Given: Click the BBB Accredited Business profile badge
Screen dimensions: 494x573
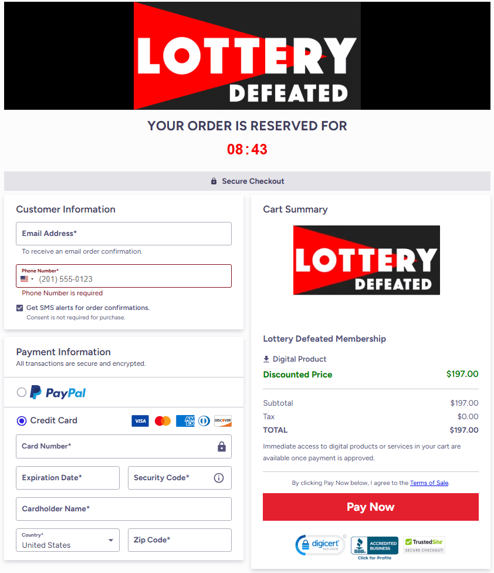Looking at the screenshot, I should (x=374, y=547).
